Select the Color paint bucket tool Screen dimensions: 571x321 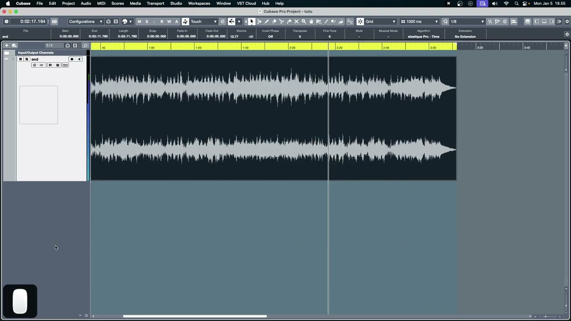point(341,21)
